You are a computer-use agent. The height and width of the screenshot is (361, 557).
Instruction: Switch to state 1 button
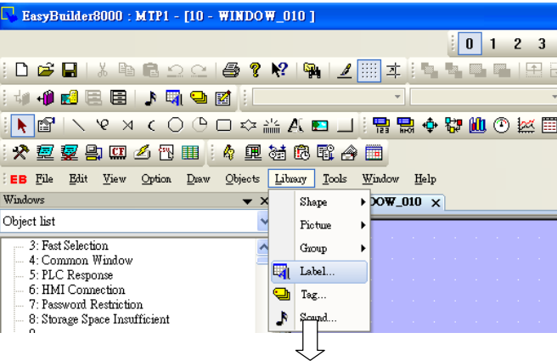[x=492, y=43]
